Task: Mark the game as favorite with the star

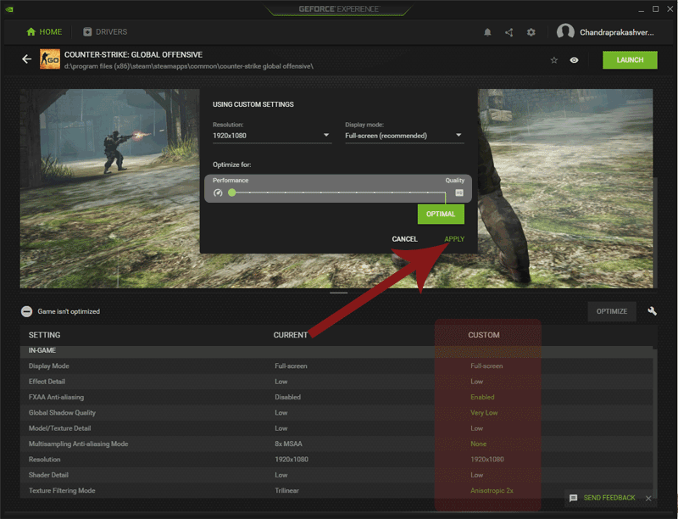Action: tap(554, 60)
